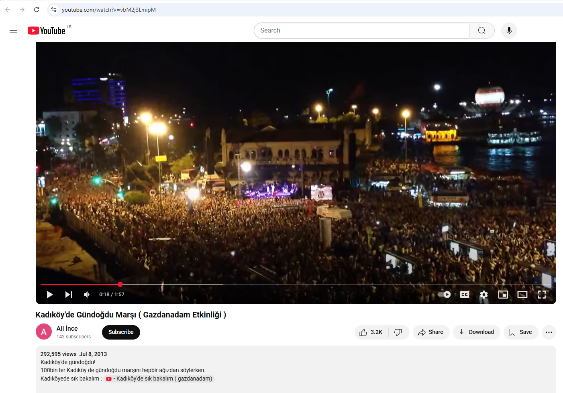
Task: Share the video
Action: tap(431, 332)
